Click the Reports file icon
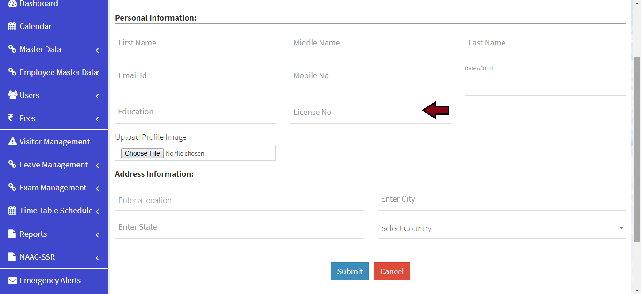Viewport: 641px width, 294px height. (x=13, y=234)
